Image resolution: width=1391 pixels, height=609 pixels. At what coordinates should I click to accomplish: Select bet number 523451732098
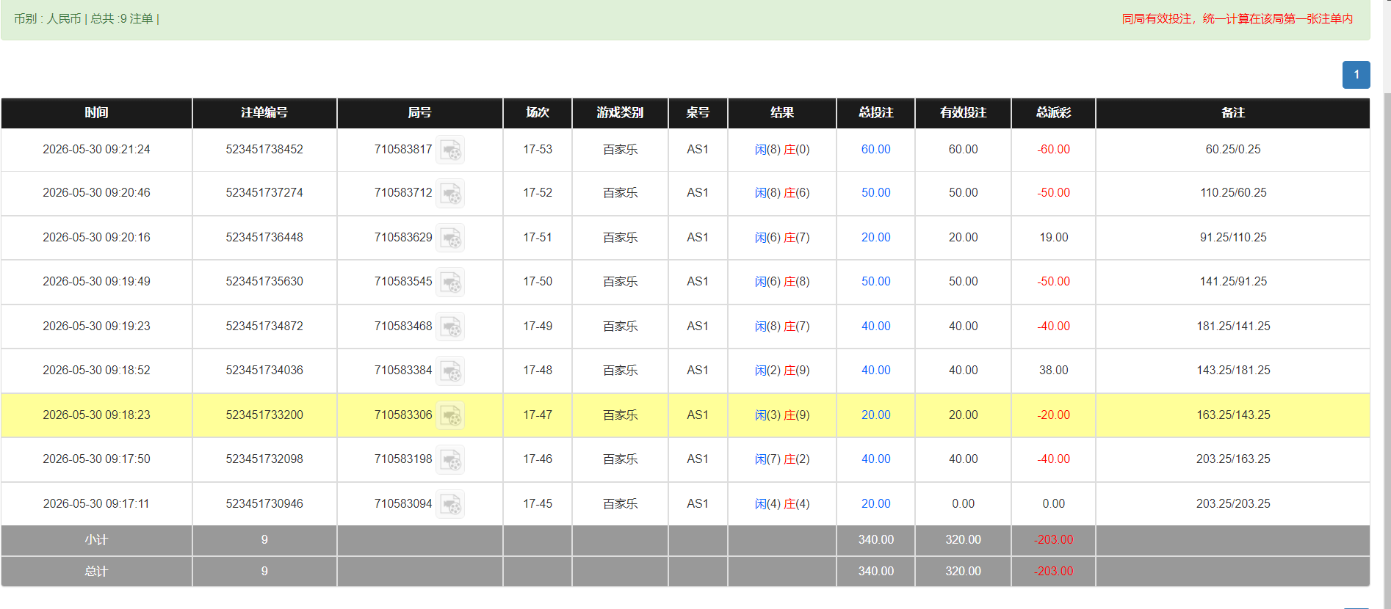click(264, 459)
